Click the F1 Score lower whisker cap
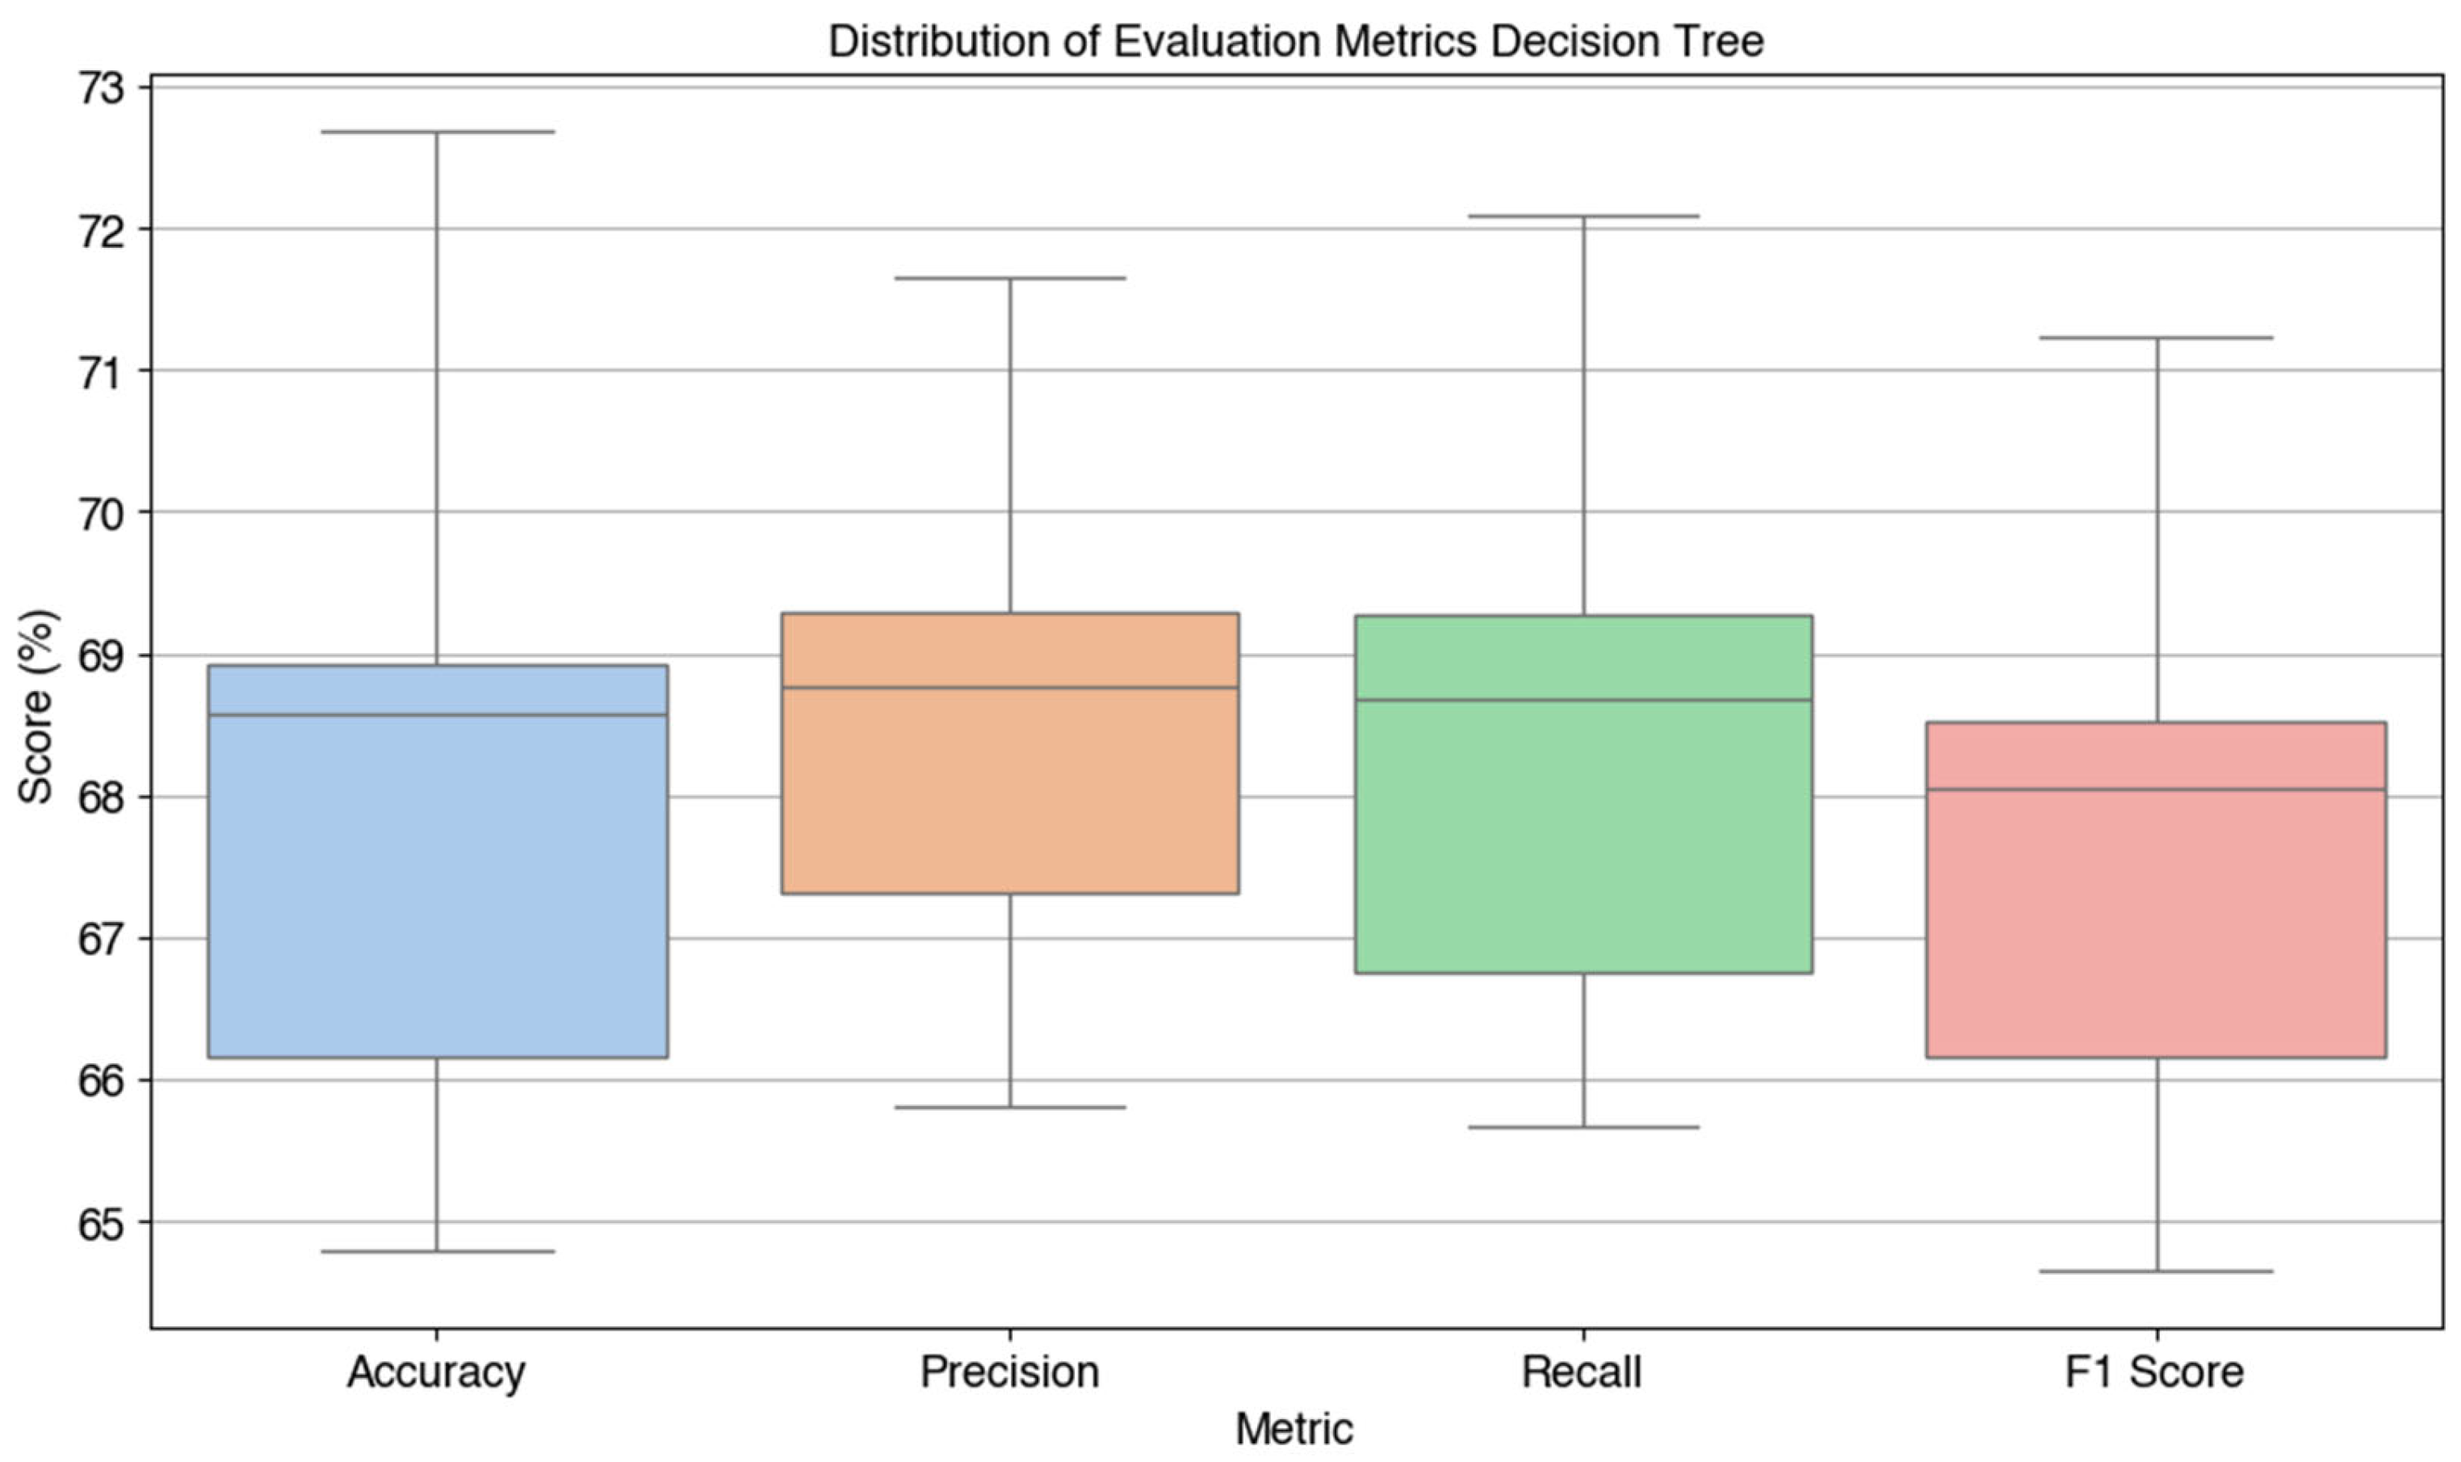 (2157, 1271)
